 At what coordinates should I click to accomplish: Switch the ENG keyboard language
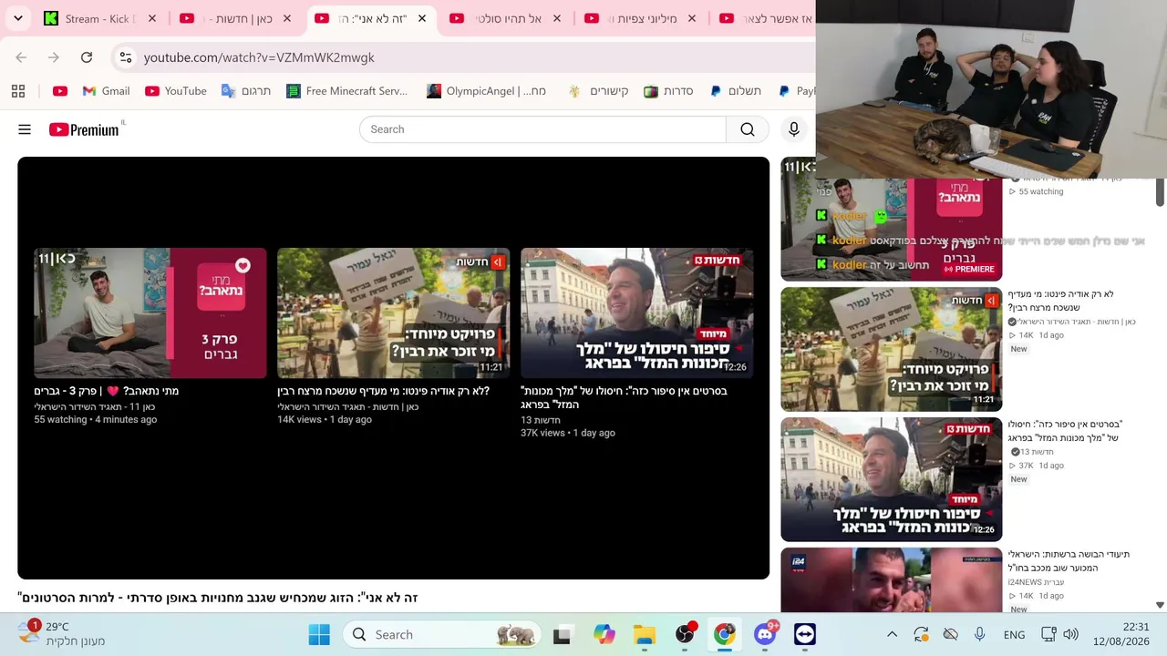coord(1014,635)
